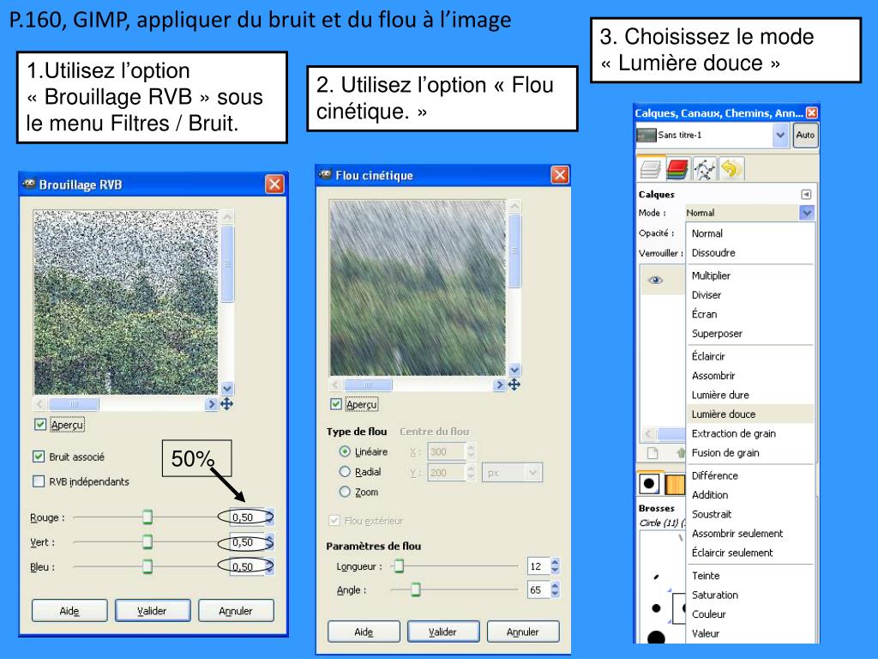878x659 pixels.
Task: Toggle the Flou extérieur checkbox
Action: click(334, 521)
